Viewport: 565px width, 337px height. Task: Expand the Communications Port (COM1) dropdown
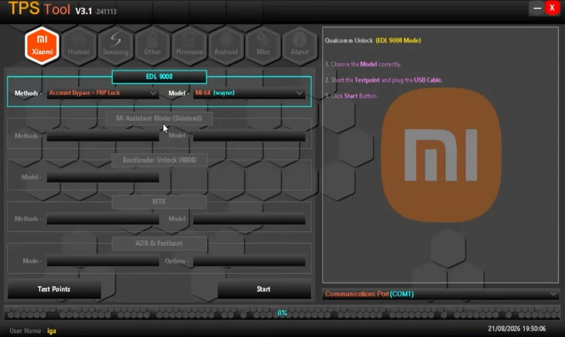click(x=440, y=294)
